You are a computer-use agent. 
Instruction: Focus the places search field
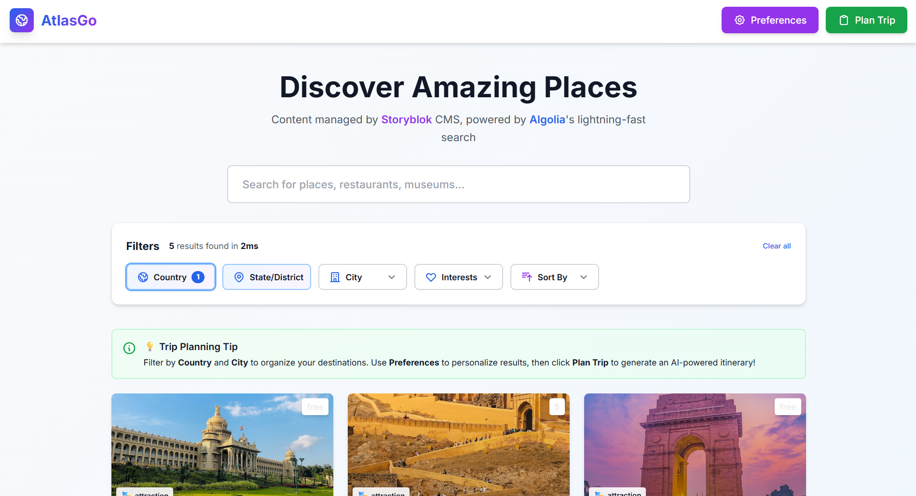click(458, 184)
